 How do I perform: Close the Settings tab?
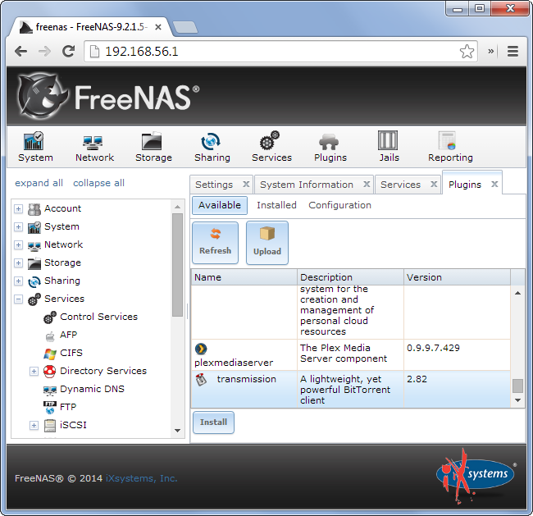(x=246, y=184)
